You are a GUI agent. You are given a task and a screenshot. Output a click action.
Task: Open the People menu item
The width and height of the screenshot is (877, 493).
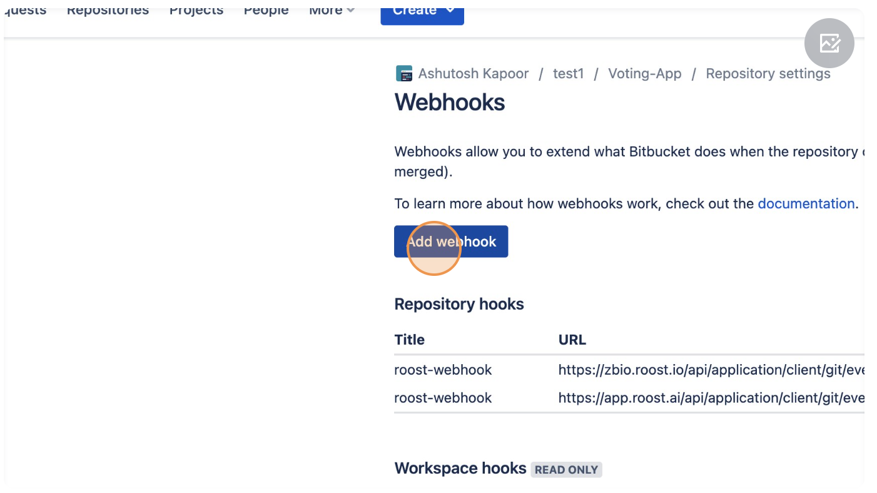click(266, 10)
